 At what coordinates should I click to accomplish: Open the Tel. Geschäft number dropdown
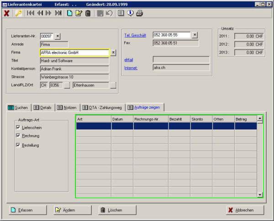pyautogui.click(x=195, y=35)
